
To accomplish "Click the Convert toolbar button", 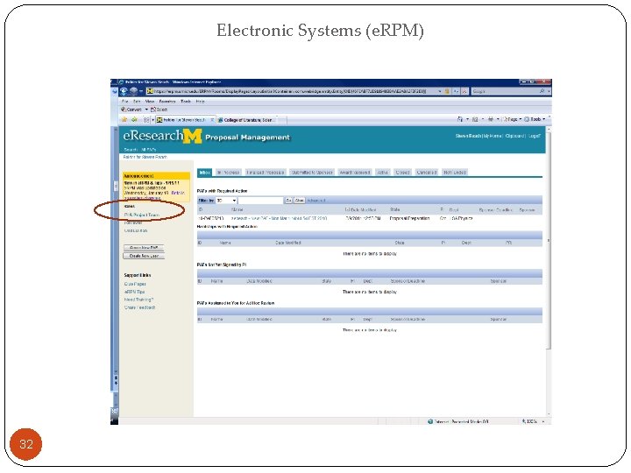I will pos(131,109).
